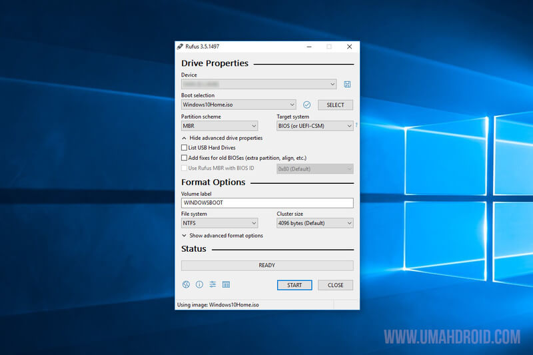Click the File system label
The width and height of the screenshot is (533, 355).
(194, 214)
